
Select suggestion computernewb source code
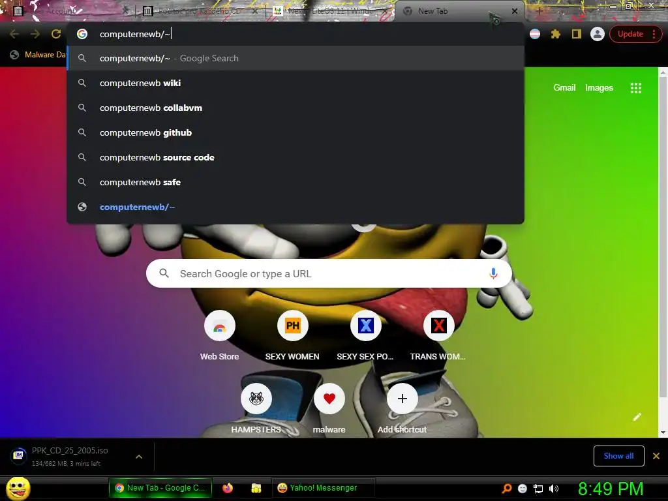(296, 157)
